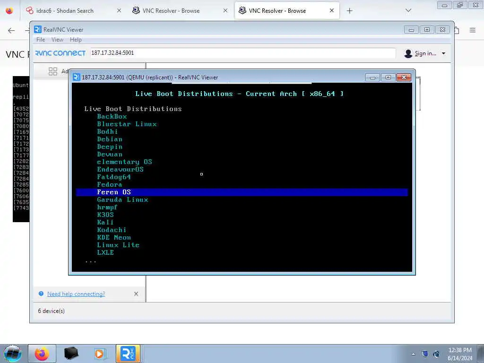Screen dimensions: 484x363
Task: Click the highlighted Feren OS row
Action: point(242,192)
